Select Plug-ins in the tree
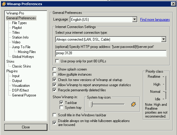The height and width of the screenshot is (135, 177). point(12,71)
